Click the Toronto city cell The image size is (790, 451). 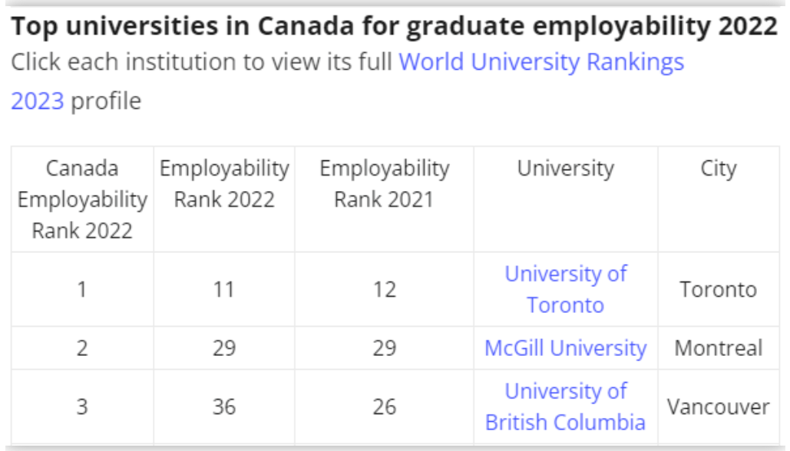[x=718, y=290]
